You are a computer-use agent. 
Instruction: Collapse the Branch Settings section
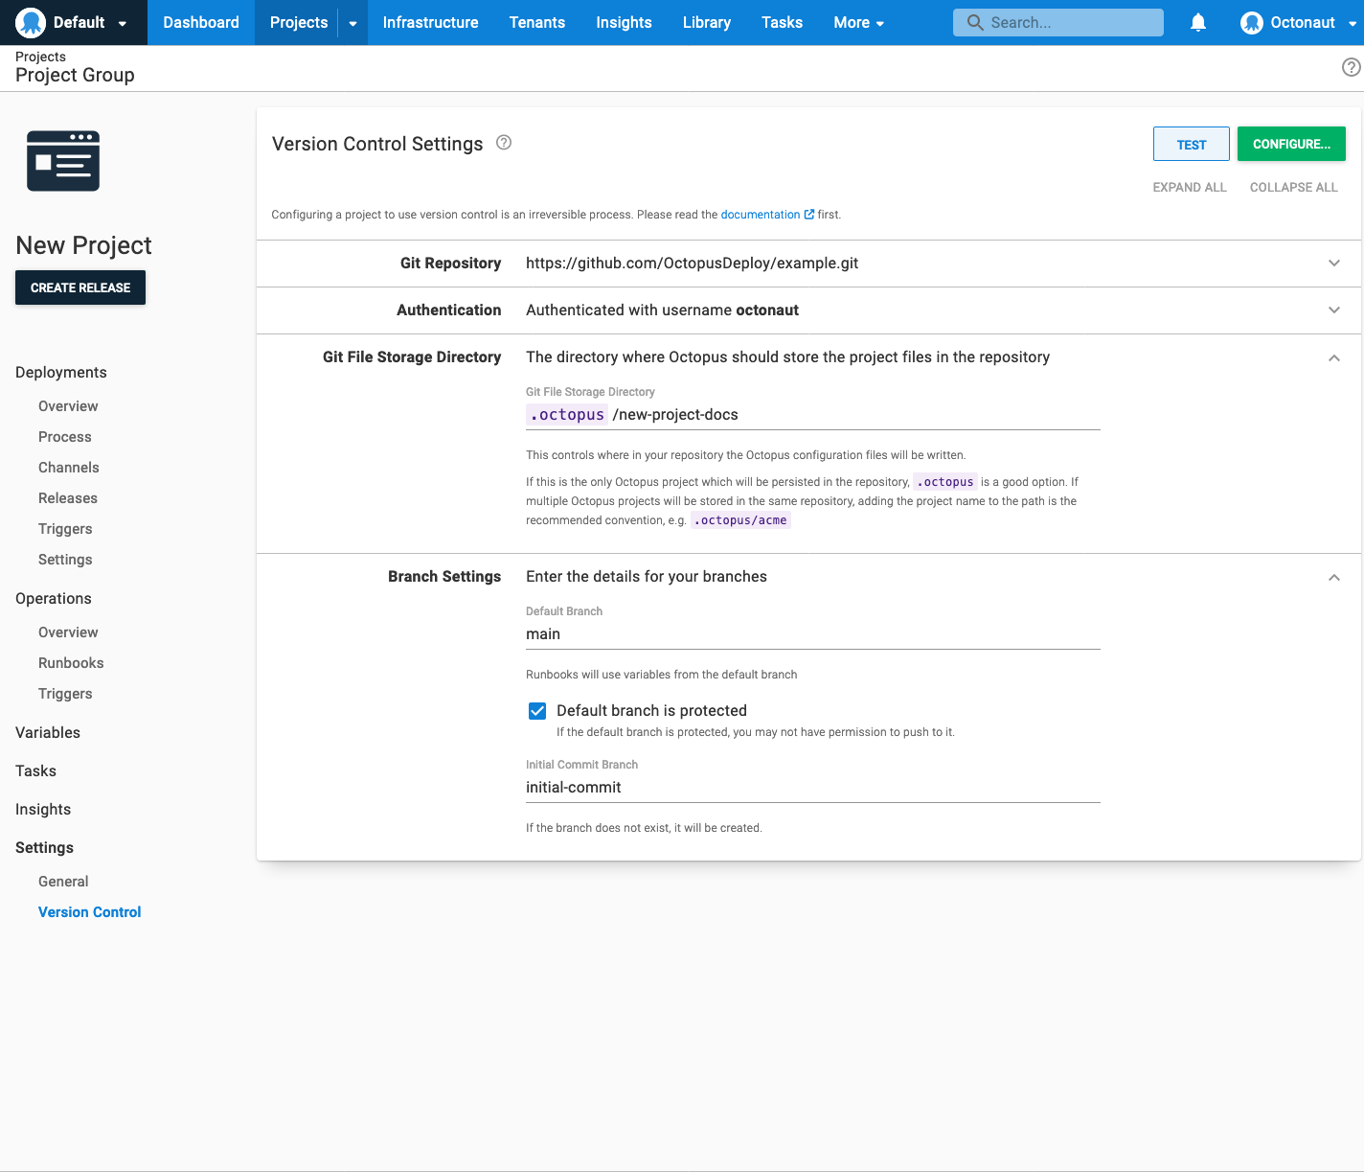pyautogui.click(x=1333, y=577)
